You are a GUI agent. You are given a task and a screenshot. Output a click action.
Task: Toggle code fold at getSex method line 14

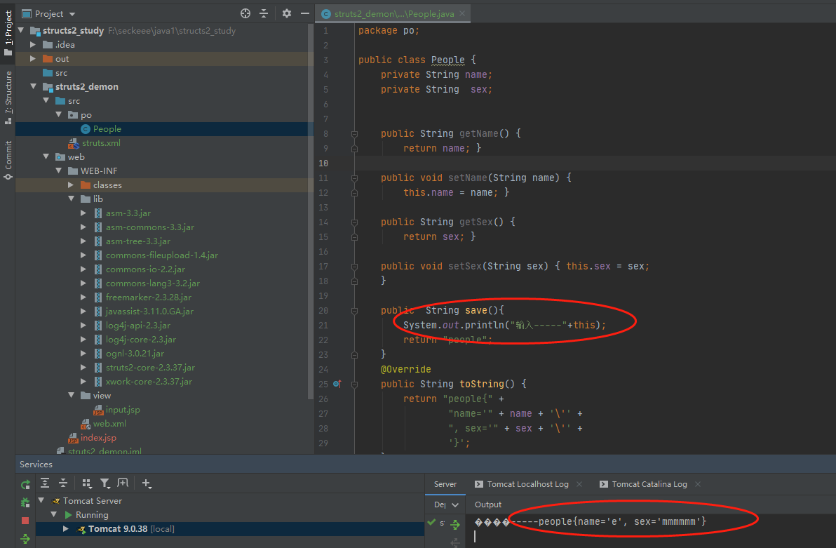tap(354, 222)
